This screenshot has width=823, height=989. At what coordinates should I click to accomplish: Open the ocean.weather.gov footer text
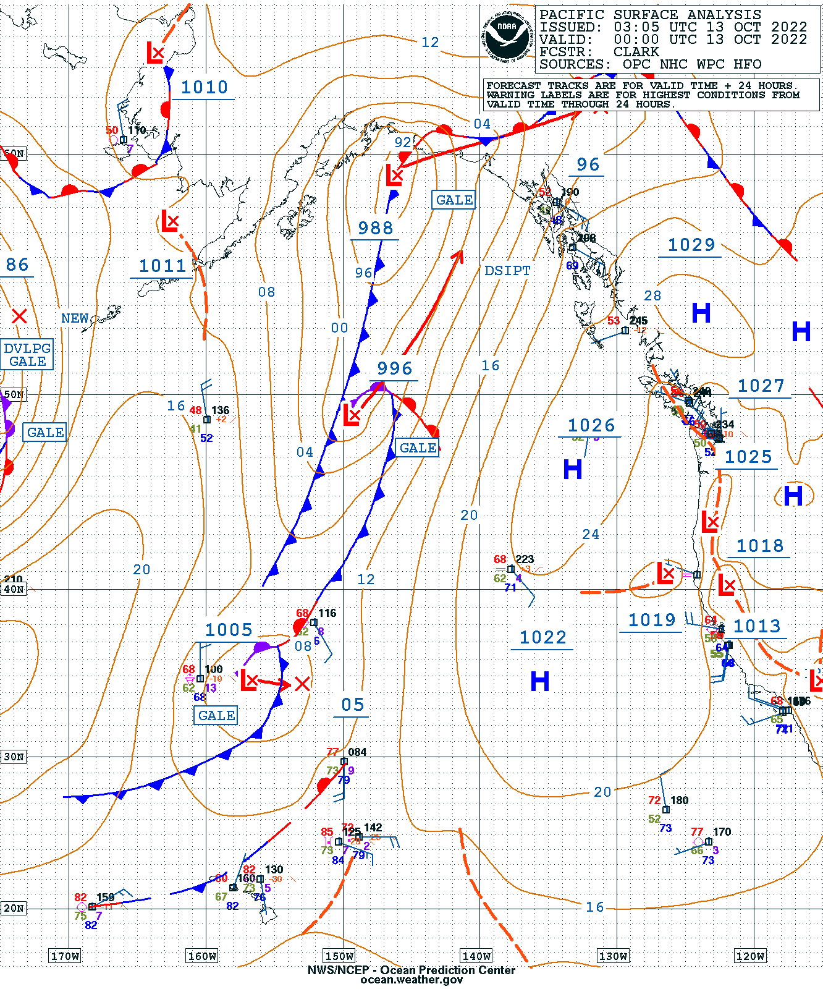411,980
